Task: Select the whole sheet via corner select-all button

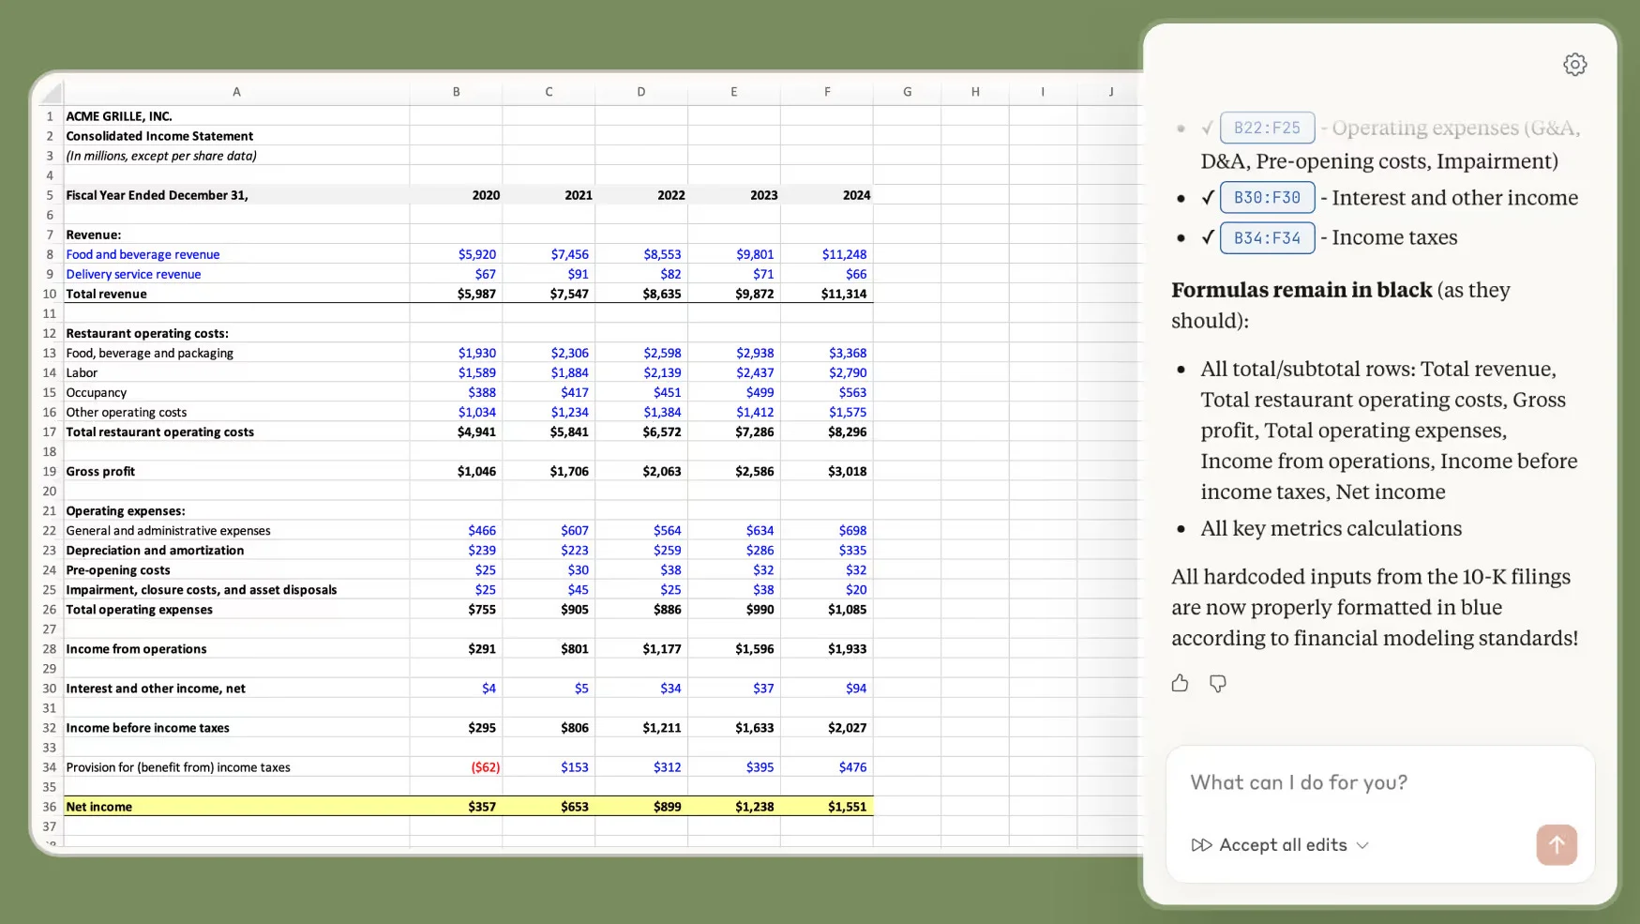Action: [49, 92]
